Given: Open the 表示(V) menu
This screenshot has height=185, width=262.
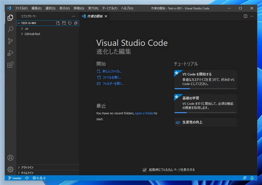Looking at the screenshot, I should click(64, 8).
